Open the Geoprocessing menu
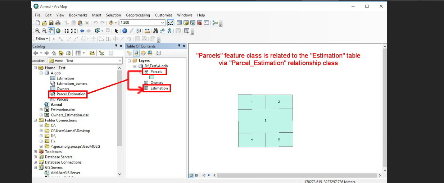Image resolution: width=444 pixels, height=183 pixels. pyautogui.click(x=138, y=15)
